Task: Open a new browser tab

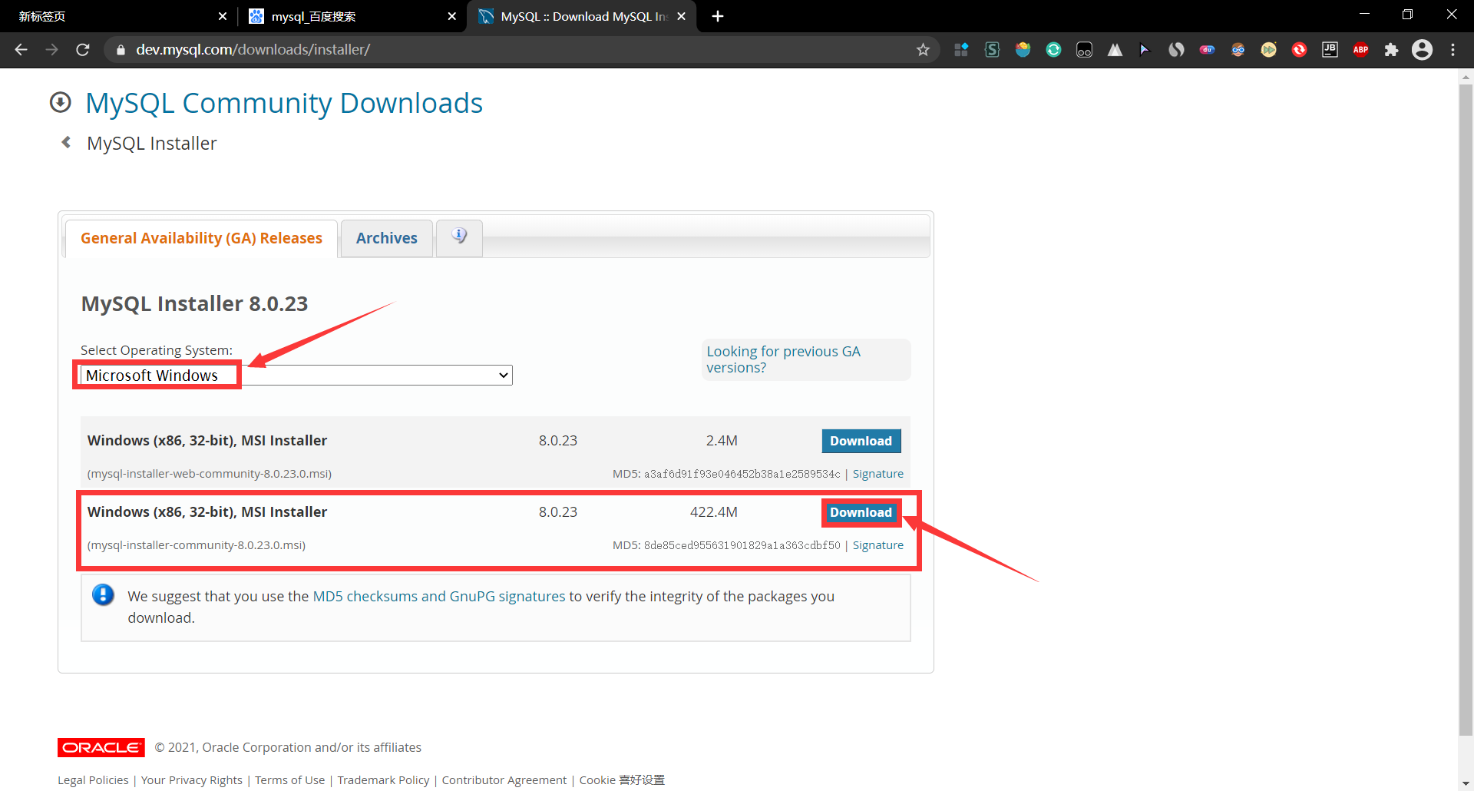Action: pyautogui.click(x=717, y=16)
